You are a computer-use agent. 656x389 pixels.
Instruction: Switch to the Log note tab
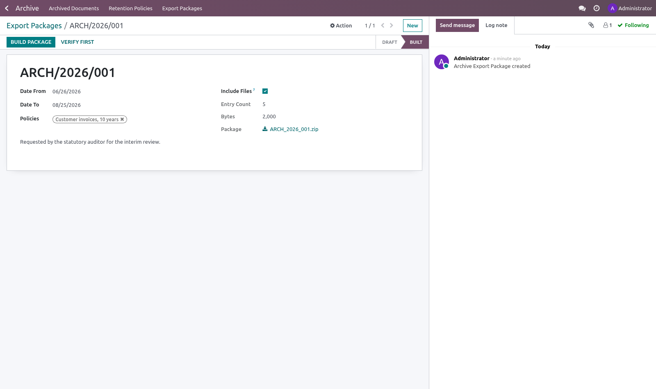[x=496, y=25]
